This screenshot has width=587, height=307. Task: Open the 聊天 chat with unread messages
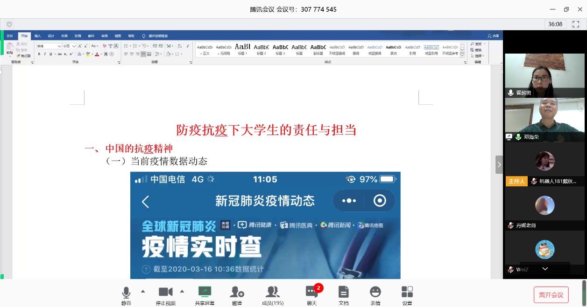pos(311,295)
